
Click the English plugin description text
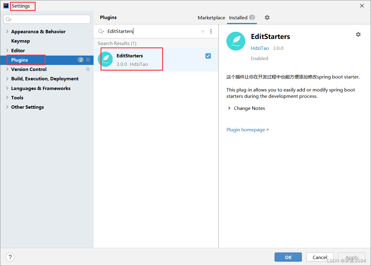point(291,93)
